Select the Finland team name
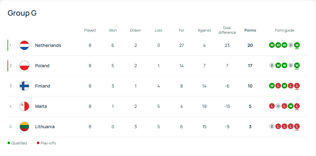 point(43,86)
